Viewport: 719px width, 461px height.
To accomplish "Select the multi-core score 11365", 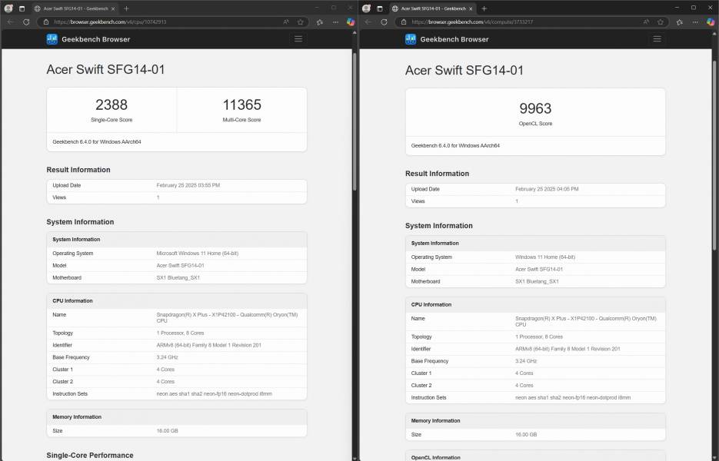I will click(241, 104).
